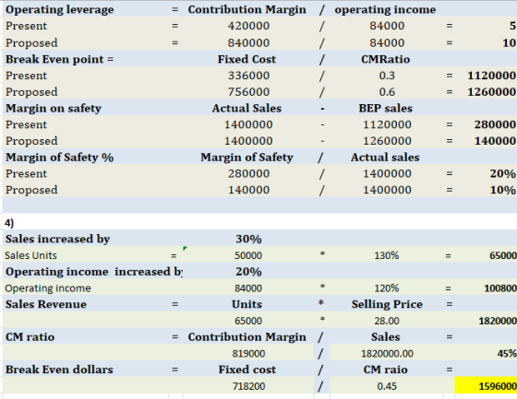Click the fixed cost value 718200
This screenshot has height=399, width=517.
click(248, 386)
